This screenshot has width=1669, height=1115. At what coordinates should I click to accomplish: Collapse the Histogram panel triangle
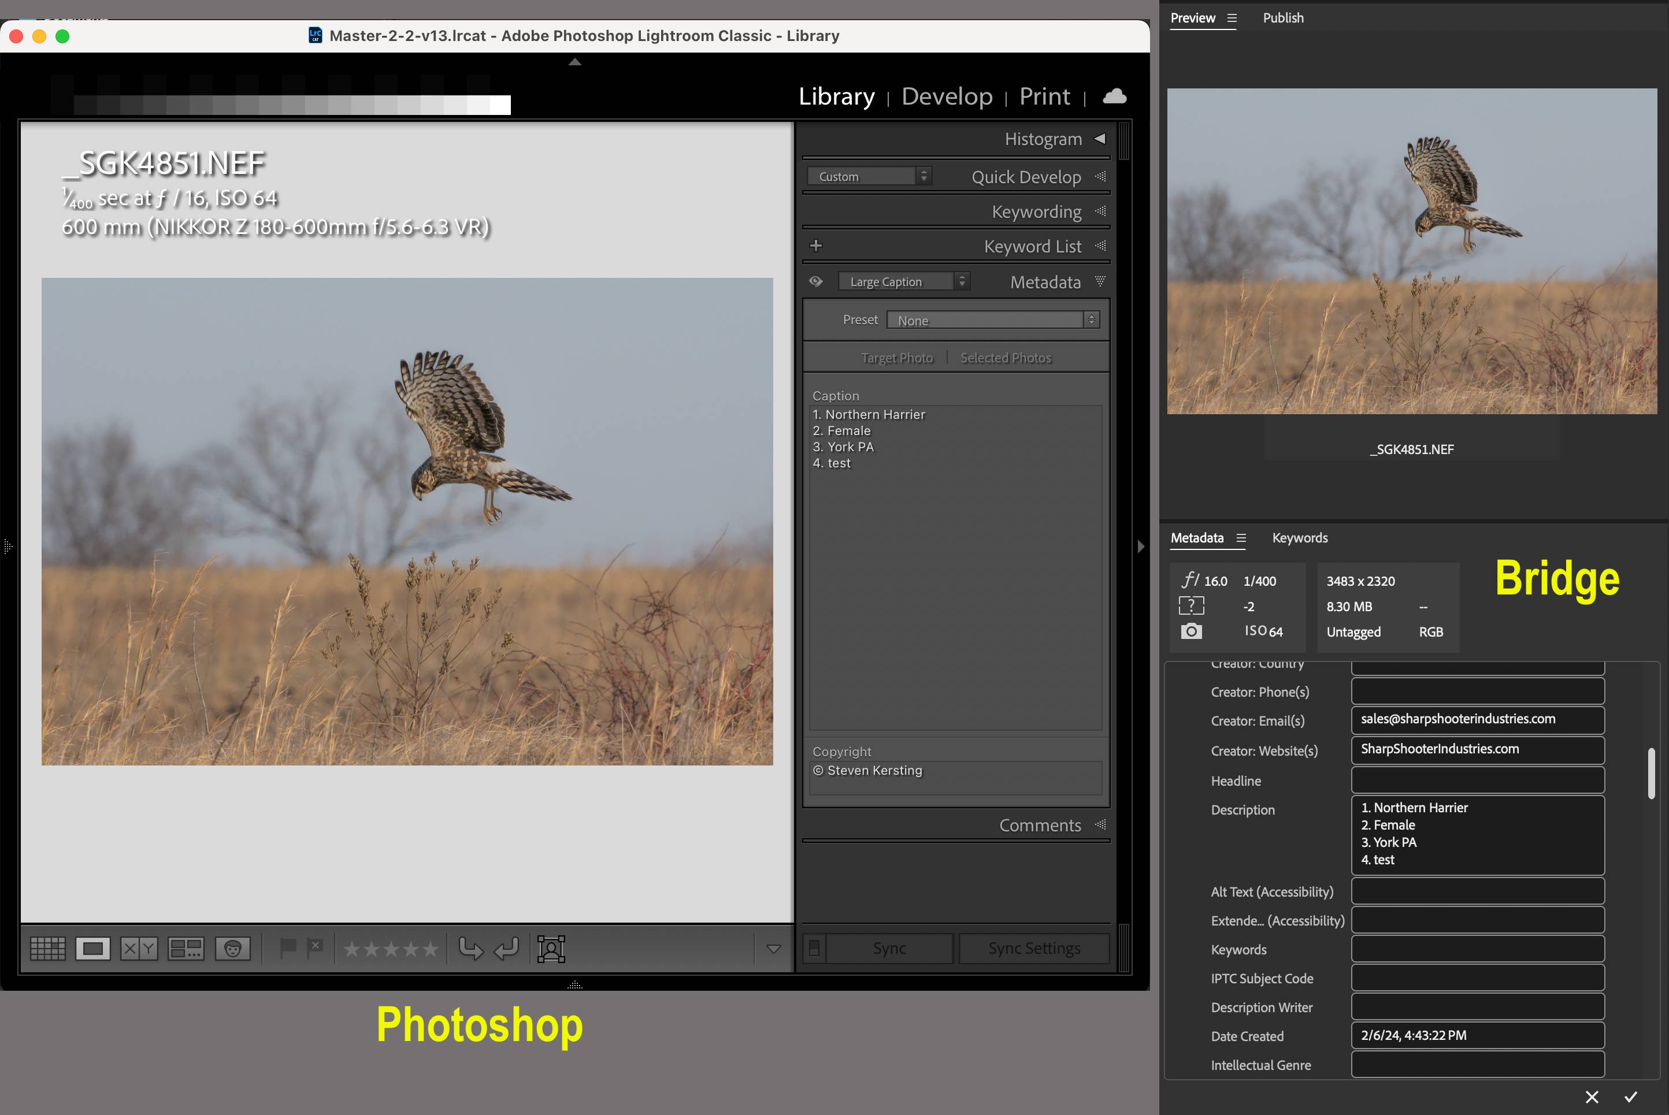pyautogui.click(x=1100, y=139)
